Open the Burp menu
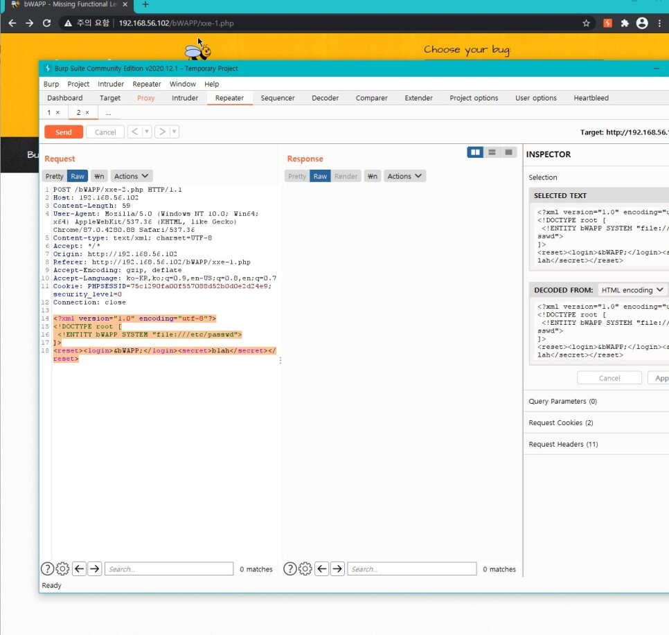Viewport: 669px width, 635px height. point(51,84)
